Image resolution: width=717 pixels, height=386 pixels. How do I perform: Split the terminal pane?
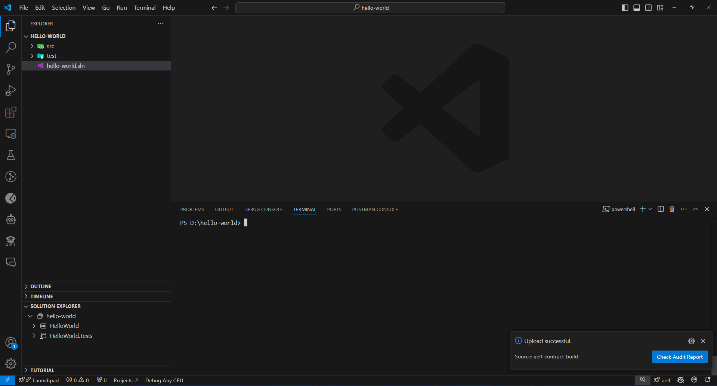pyautogui.click(x=661, y=209)
